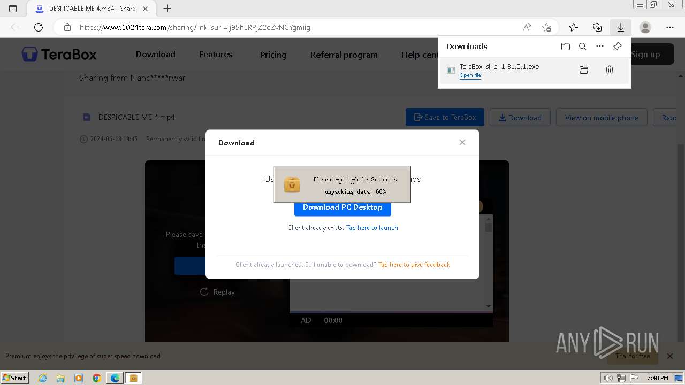Open a new browser tab
The width and height of the screenshot is (685, 385).
point(167,9)
